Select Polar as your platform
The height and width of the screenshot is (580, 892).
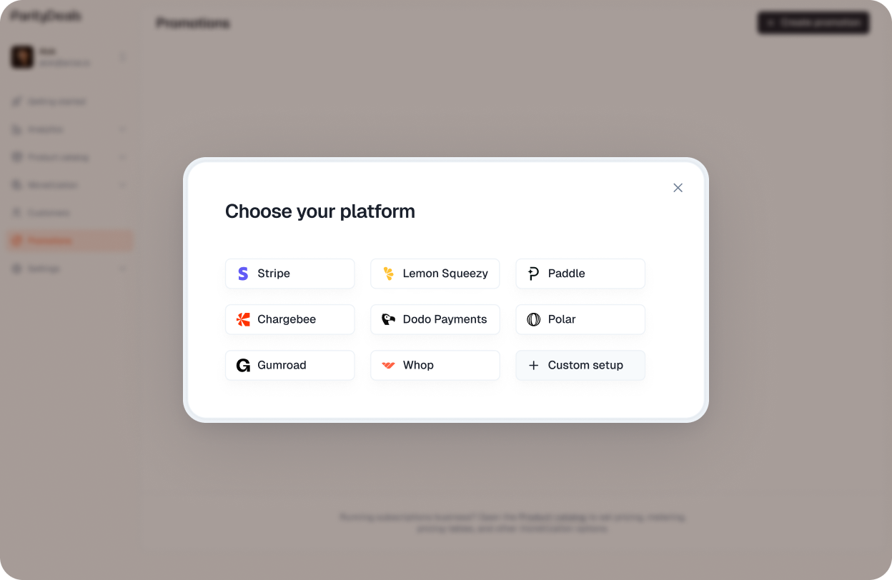(x=580, y=319)
